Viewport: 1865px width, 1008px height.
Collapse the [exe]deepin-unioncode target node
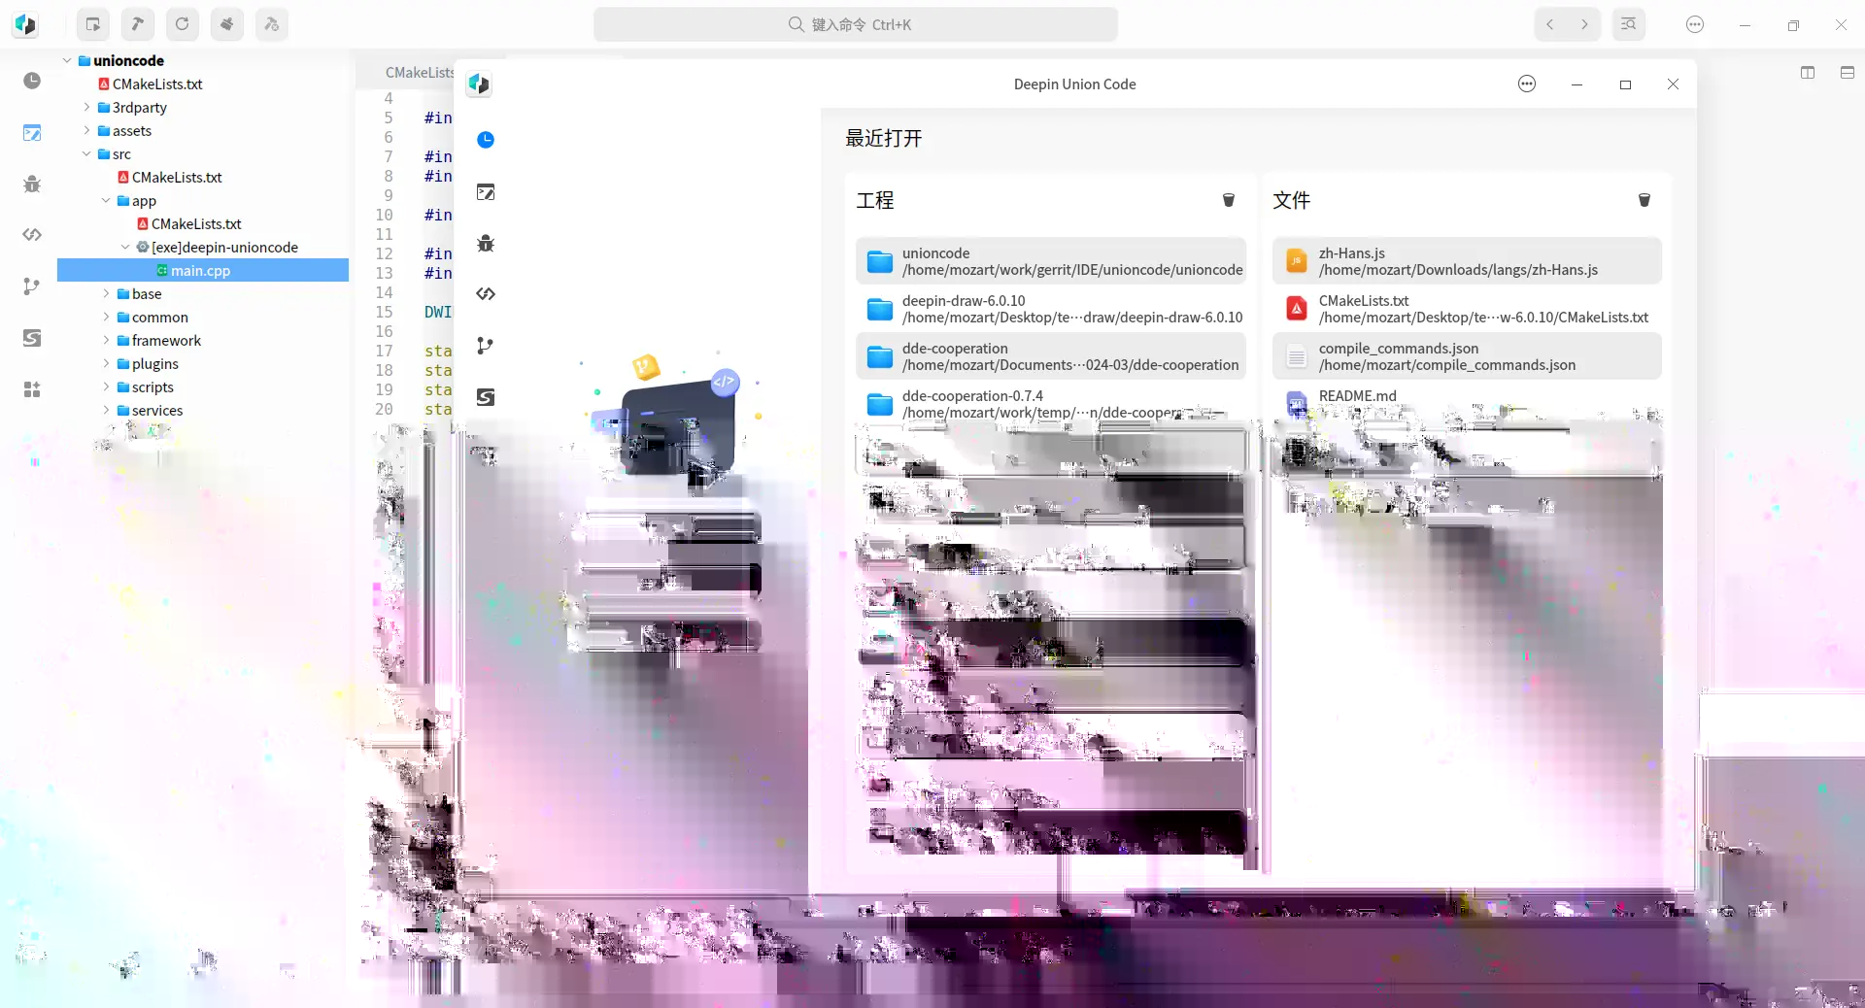125,247
